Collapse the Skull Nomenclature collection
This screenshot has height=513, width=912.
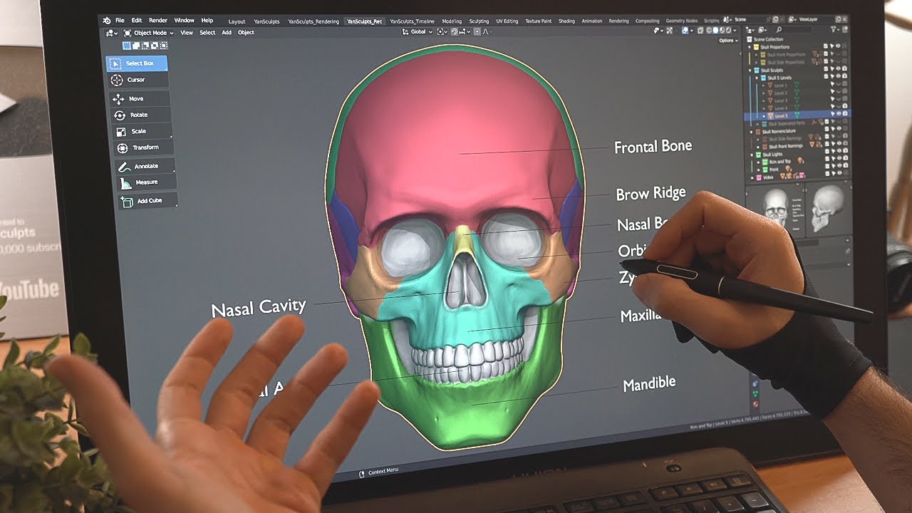752,131
